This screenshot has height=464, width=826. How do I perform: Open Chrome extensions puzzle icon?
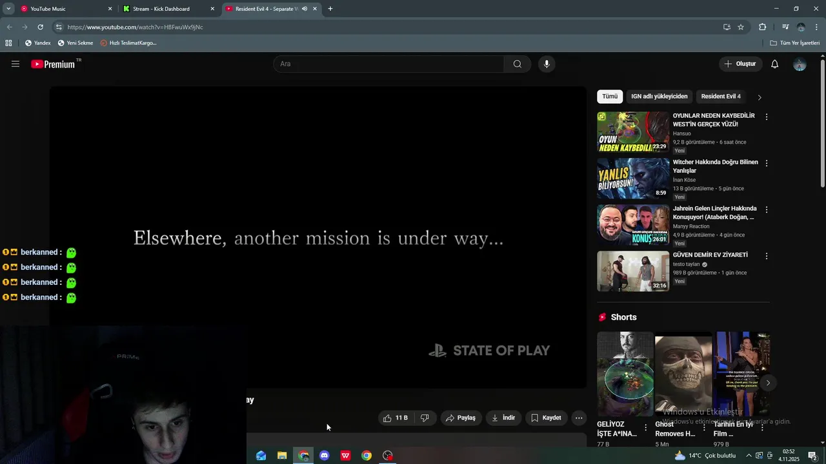click(762, 27)
